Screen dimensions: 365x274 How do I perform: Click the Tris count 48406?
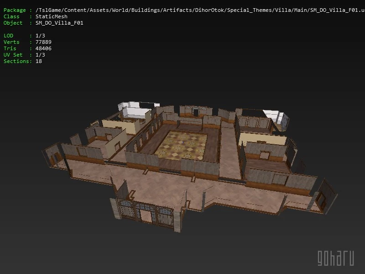[x=43, y=48]
